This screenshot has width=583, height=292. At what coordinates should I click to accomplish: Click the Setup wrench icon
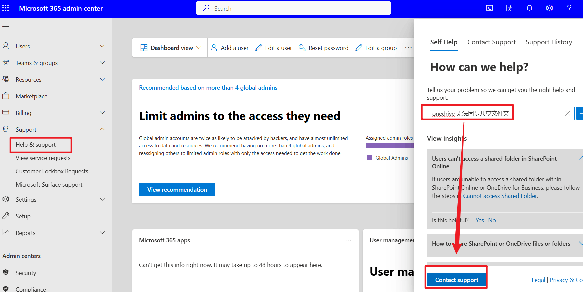pos(6,216)
